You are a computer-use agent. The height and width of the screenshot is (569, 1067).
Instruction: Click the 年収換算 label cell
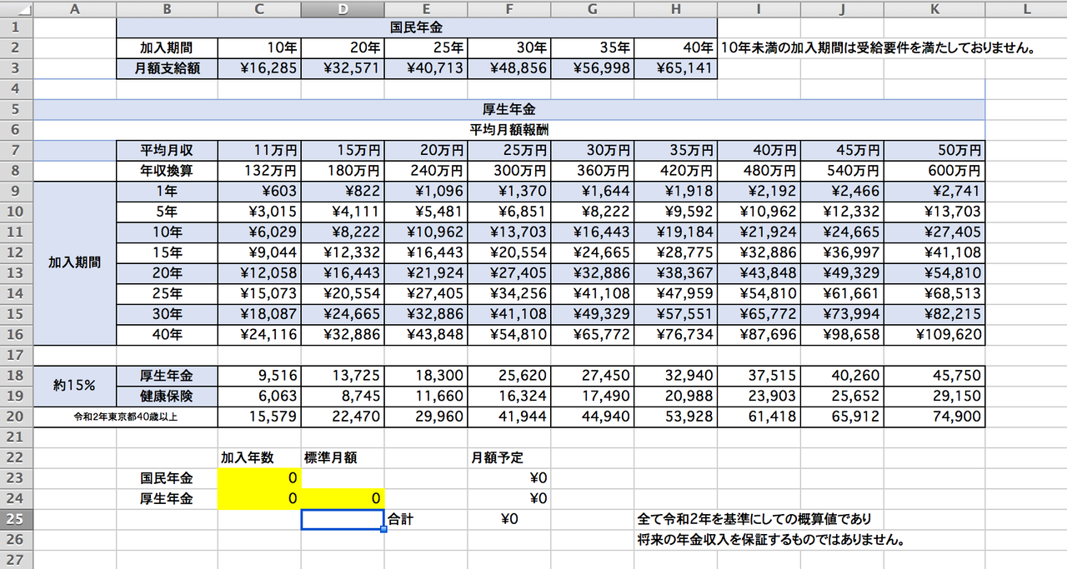tap(168, 171)
